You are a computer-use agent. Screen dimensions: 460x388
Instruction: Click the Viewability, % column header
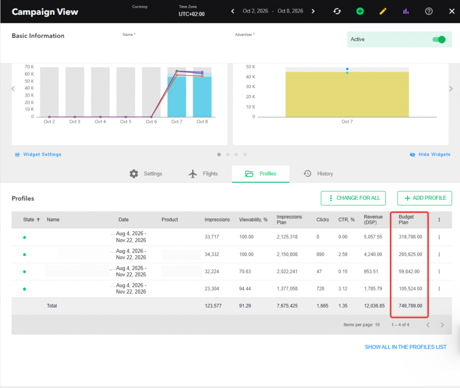253,220
